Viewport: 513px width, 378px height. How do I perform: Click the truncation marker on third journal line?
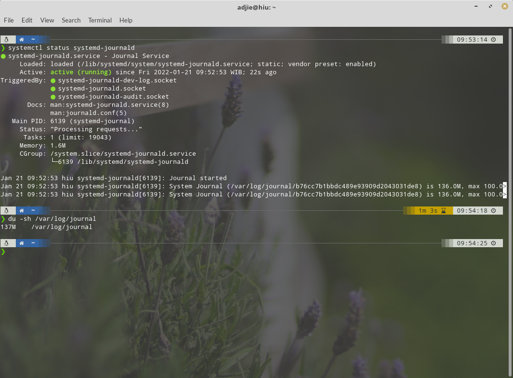505,195
